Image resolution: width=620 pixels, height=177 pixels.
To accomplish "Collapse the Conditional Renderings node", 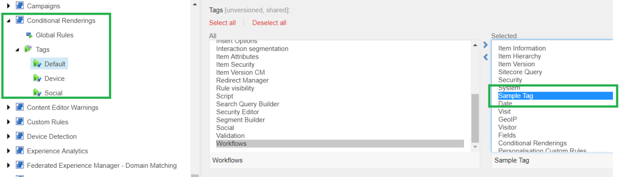I will point(8,21).
